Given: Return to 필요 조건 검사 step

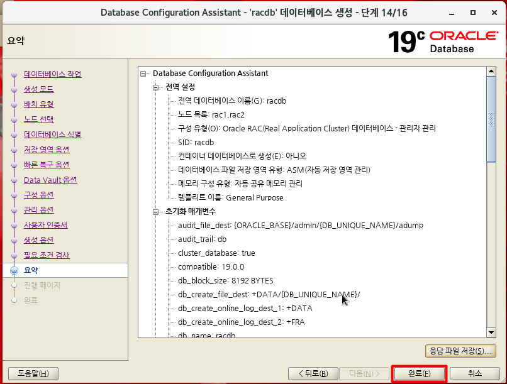Looking at the screenshot, I should (47, 255).
